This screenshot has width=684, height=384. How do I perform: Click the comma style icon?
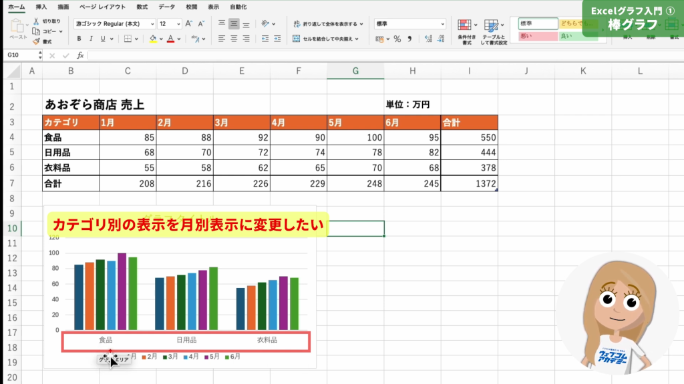[410, 39]
